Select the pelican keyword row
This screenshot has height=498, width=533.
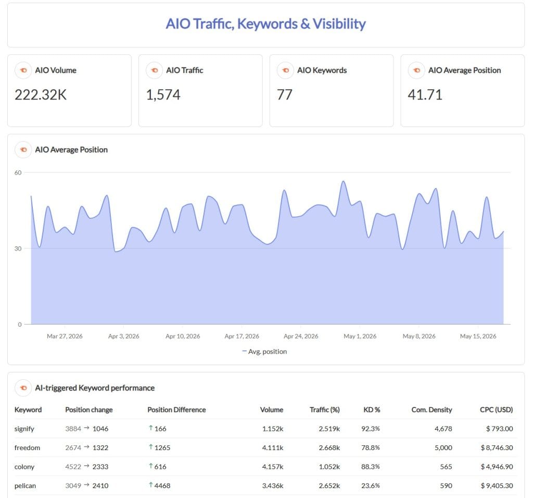point(265,485)
